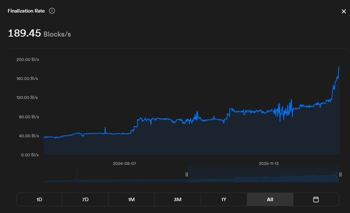Grab the left range slider handle
The height and width of the screenshot is (213, 350).
187,174
